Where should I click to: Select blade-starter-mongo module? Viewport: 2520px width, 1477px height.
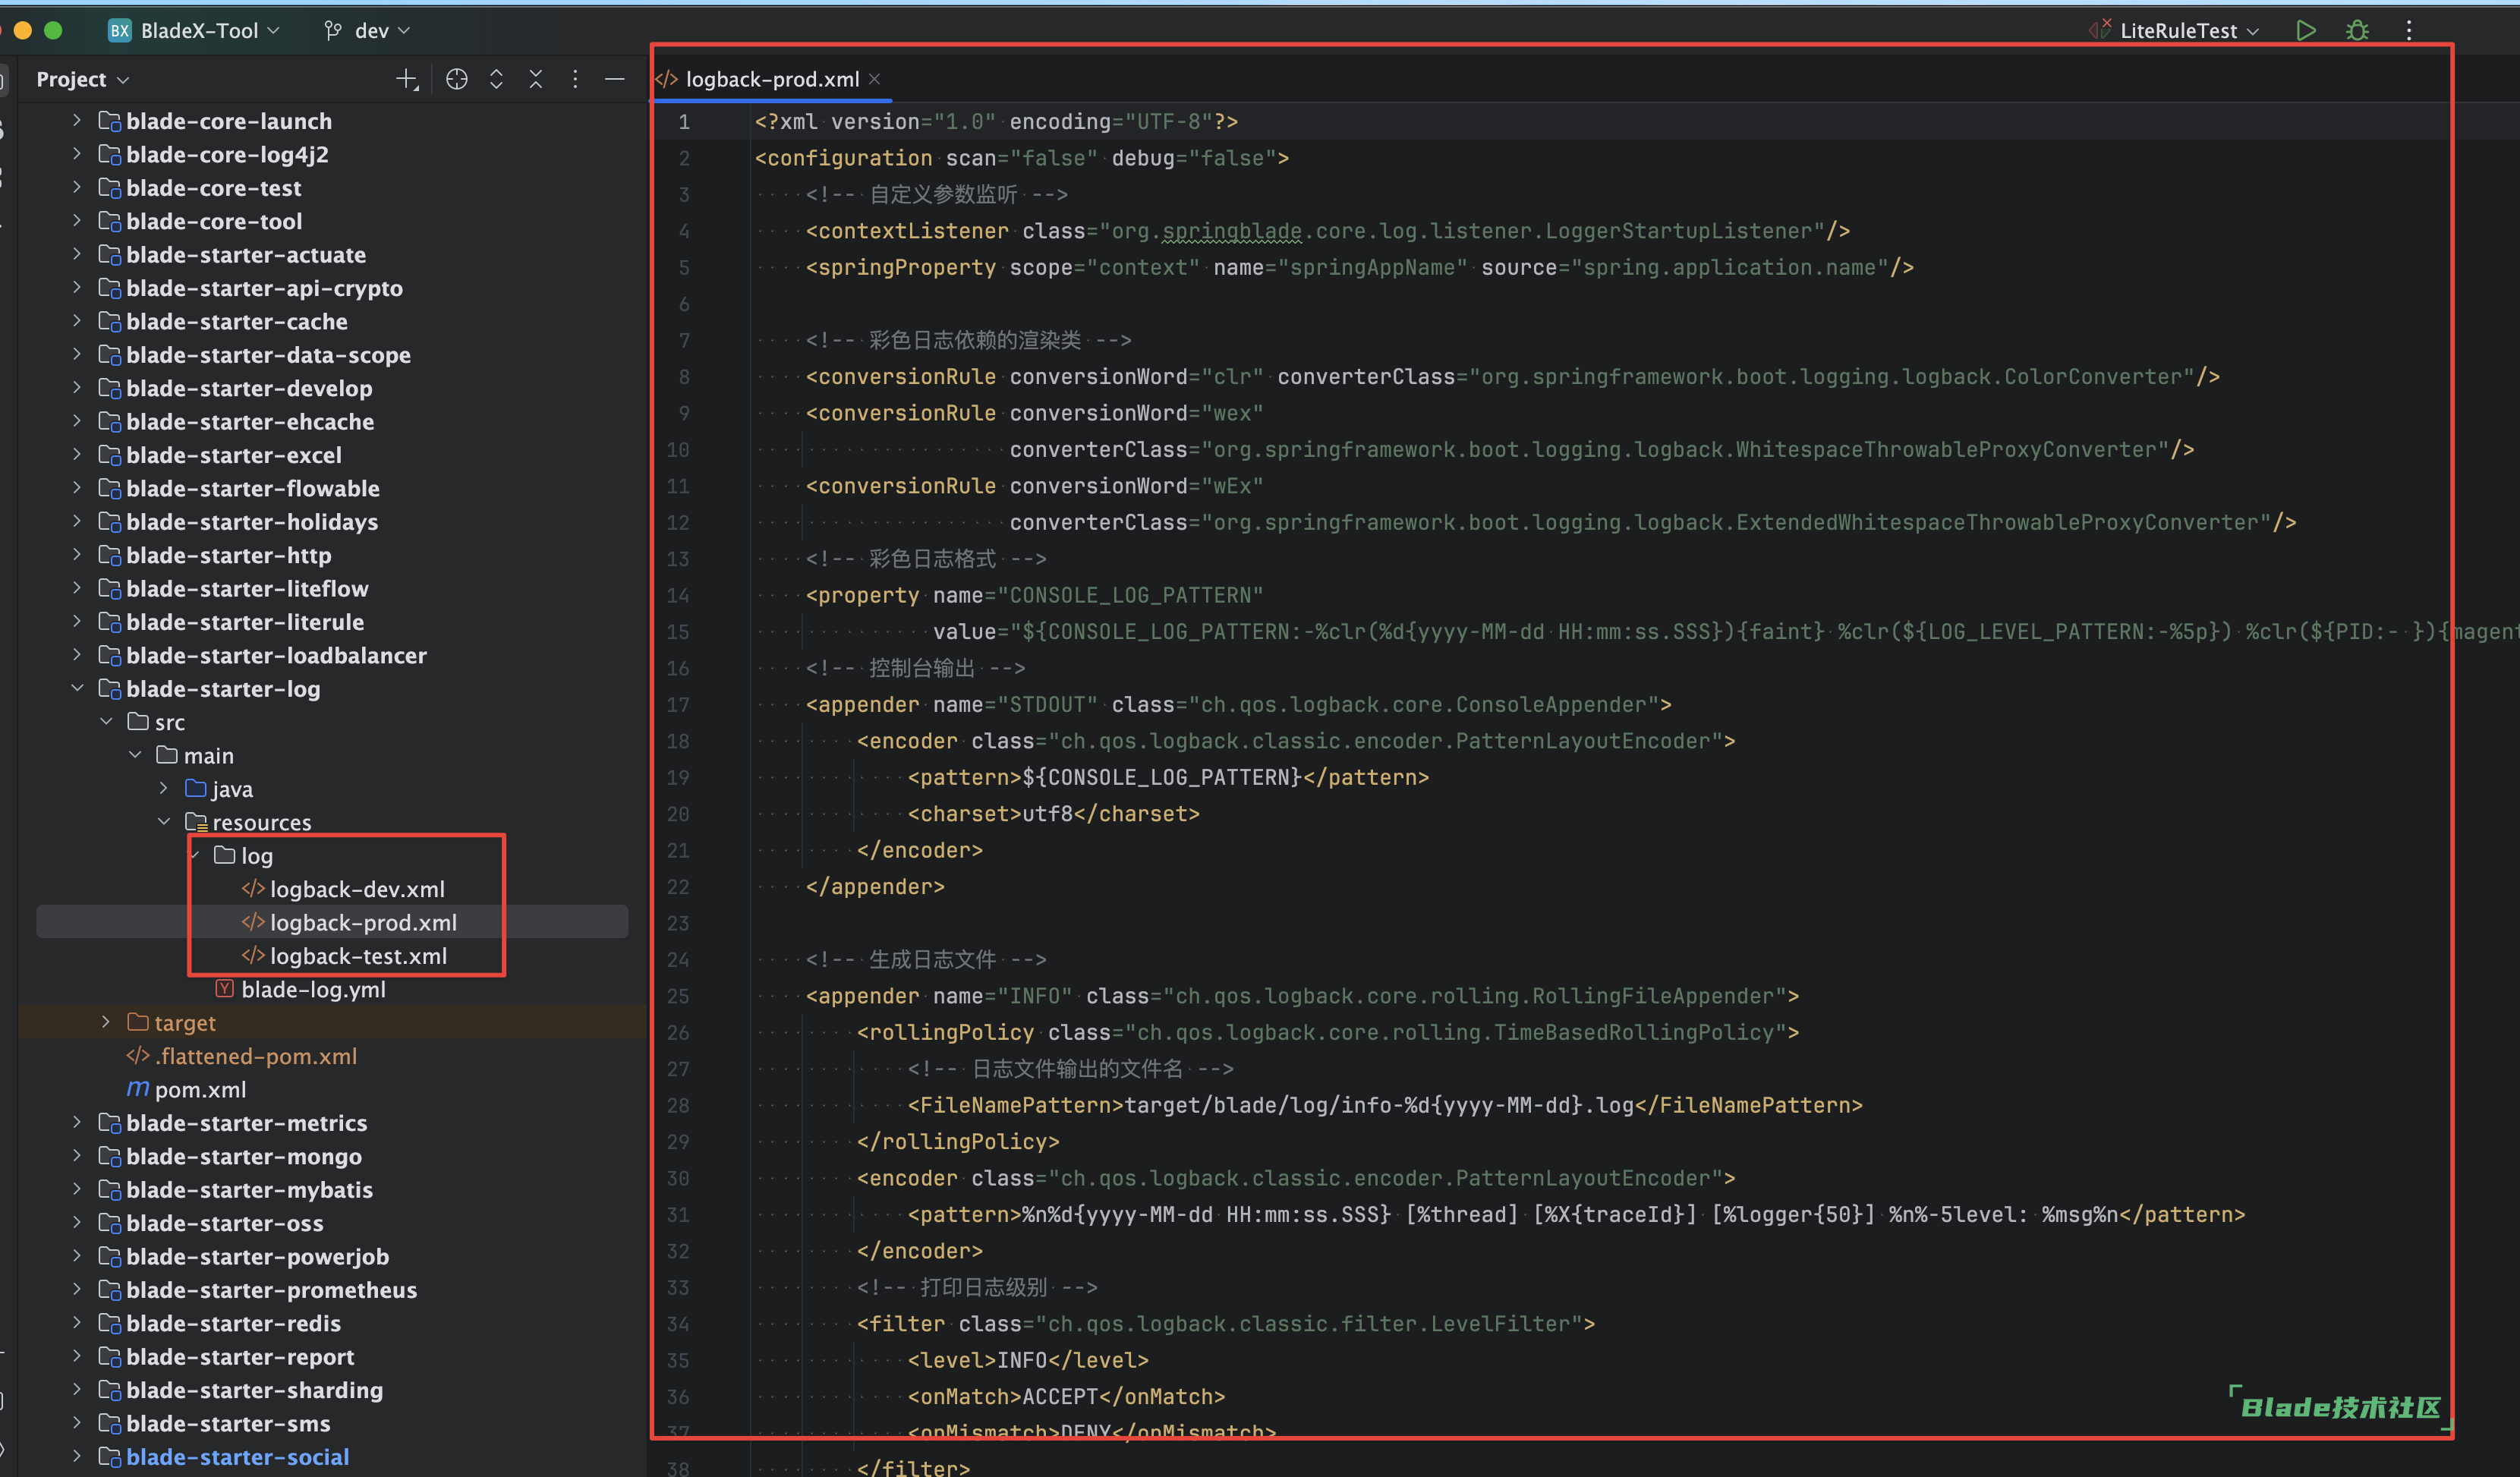click(x=243, y=1156)
